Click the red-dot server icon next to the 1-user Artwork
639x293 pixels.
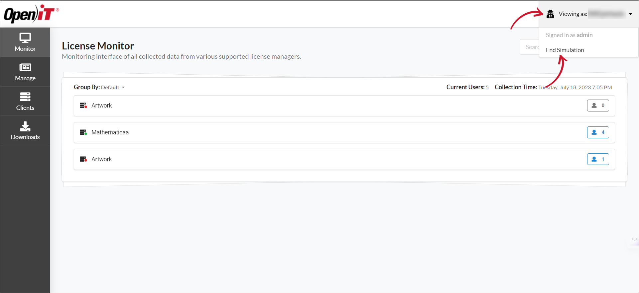pos(83,159)
